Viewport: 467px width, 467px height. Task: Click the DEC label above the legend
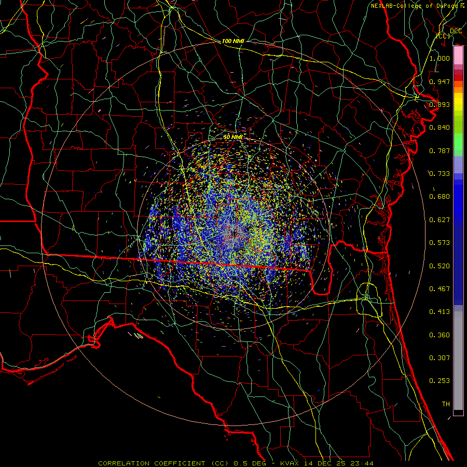click(x=456, y=31)
